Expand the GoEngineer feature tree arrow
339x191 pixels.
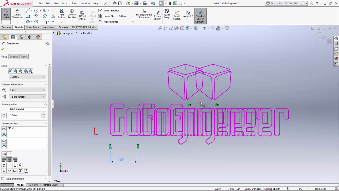53,33
